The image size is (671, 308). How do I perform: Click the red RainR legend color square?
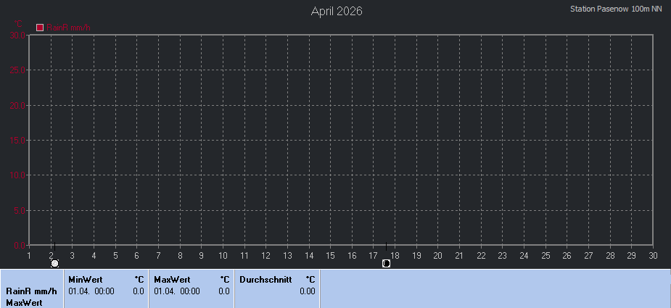pyautogui.click(x=40, y=28)
